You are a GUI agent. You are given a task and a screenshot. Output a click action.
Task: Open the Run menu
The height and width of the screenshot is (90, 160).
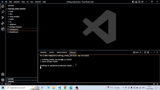pos(32,2)
